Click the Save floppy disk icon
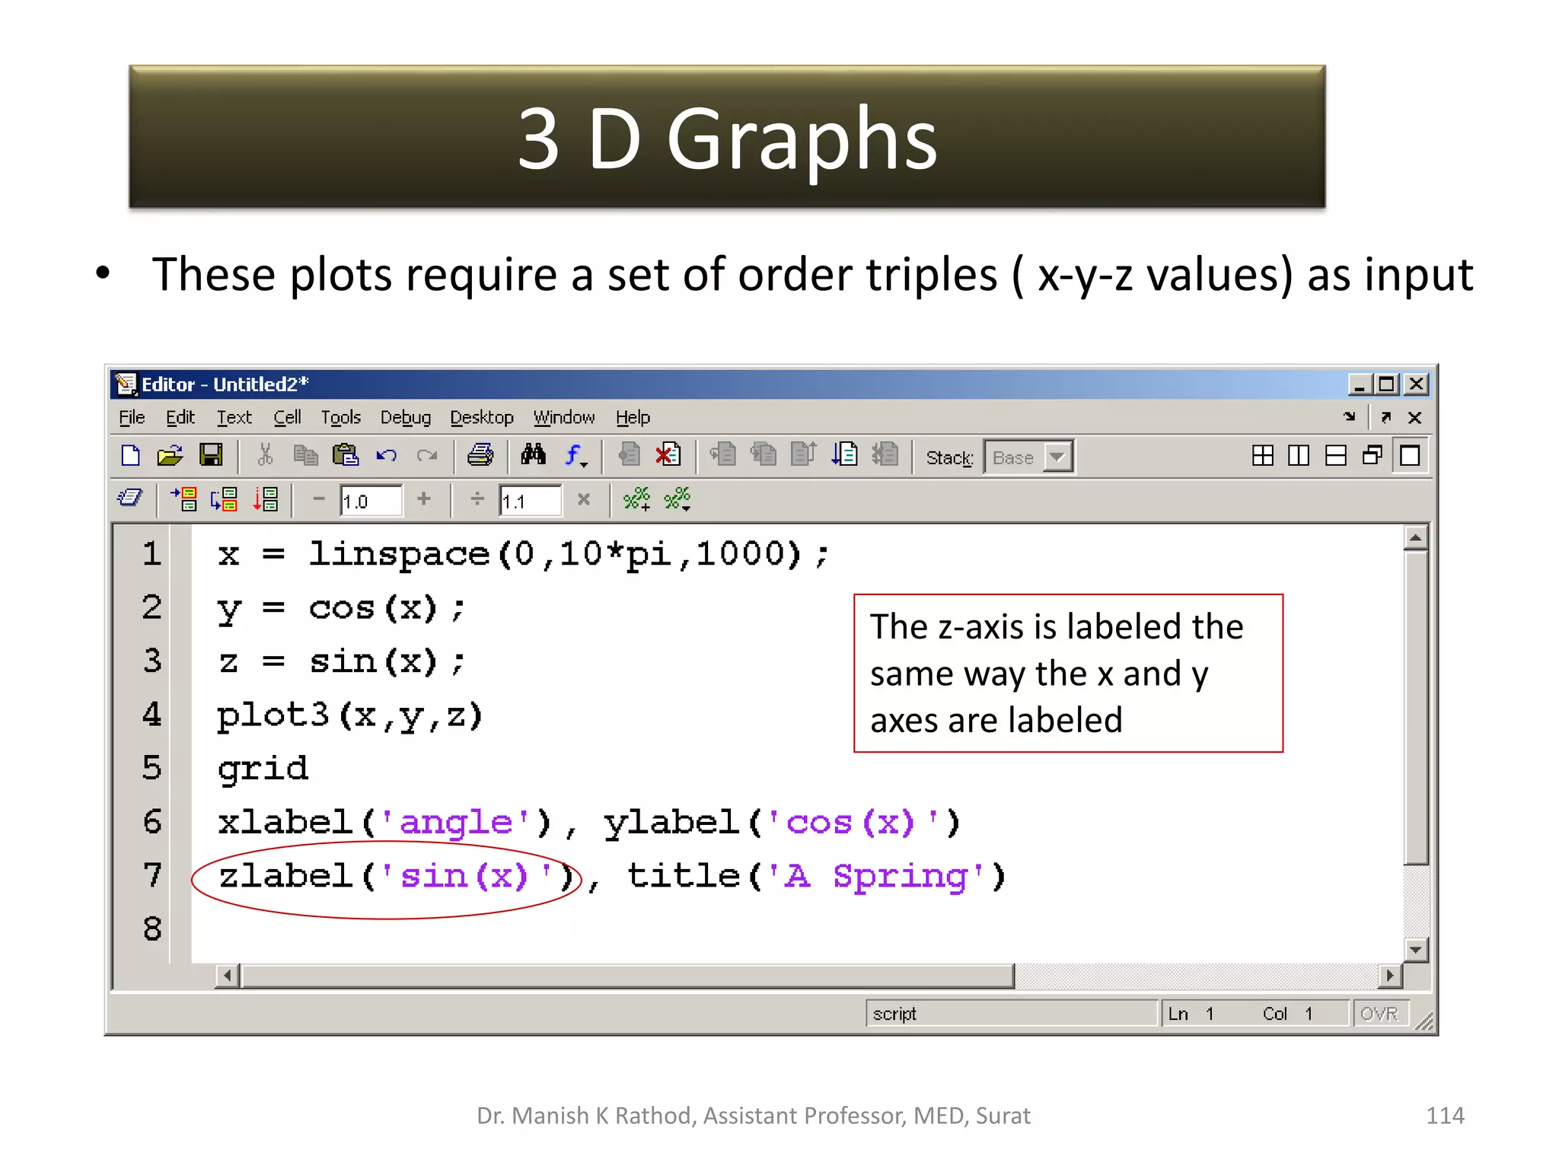Image resolution: width=1559 pixels, height=1169 pixels. click(x=211, y=455)
